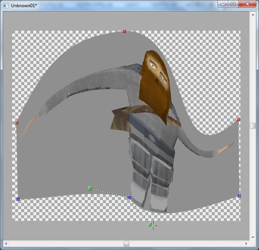The image size is (259, 250).
Task: Select the red top-center warp handle
Action: point(124,31)
